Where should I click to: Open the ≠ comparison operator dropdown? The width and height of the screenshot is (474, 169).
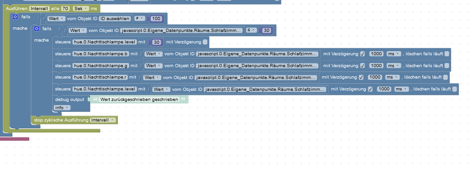[x=139, y=18]
